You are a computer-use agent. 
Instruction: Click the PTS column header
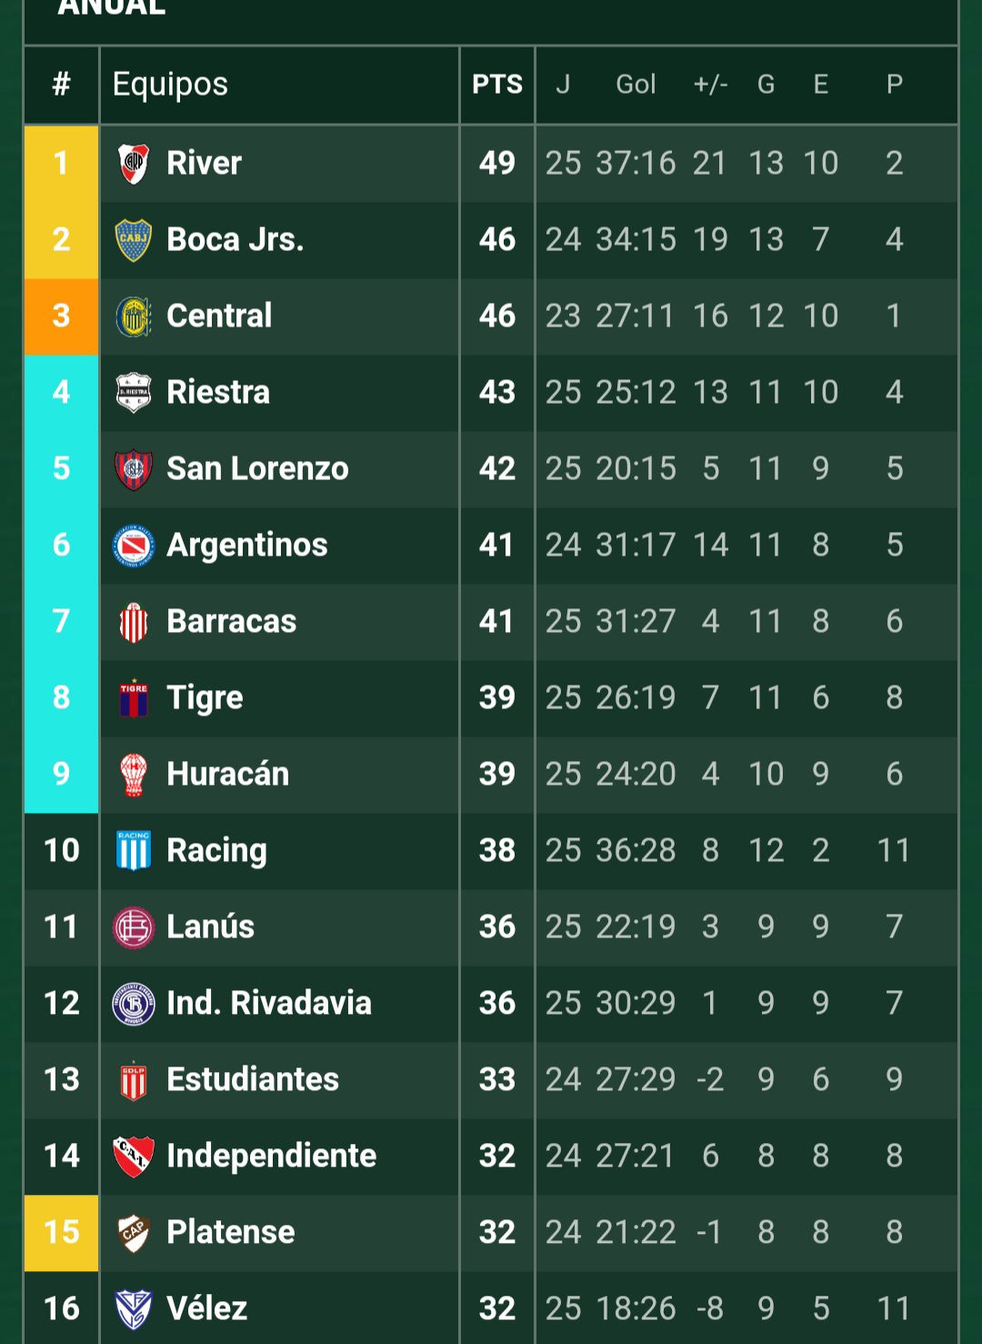(497, 85)
